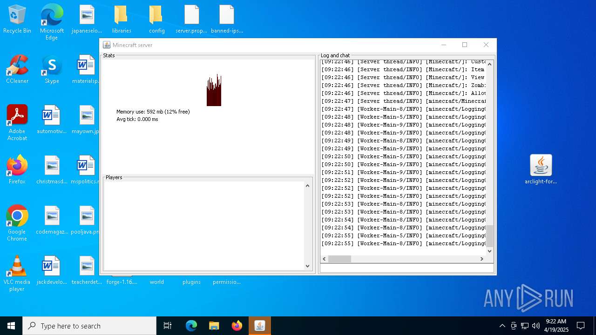The width and height of the screenshot is (596, 335).
Task: Open network settings tray icon
Action: coord(525,326)
